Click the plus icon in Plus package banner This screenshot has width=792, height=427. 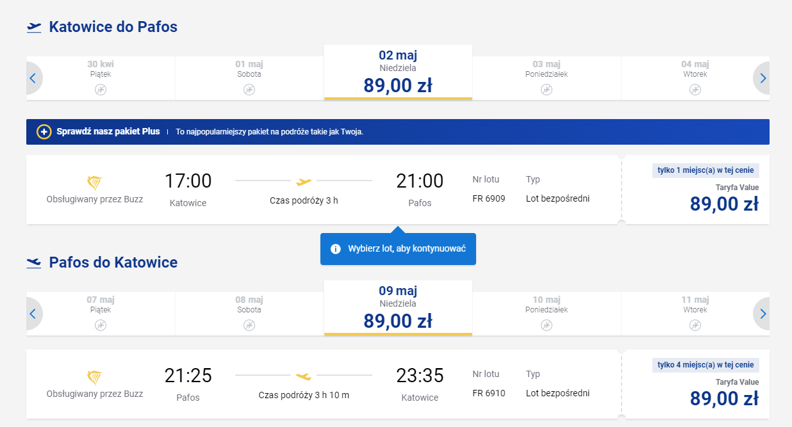(44, 132)
